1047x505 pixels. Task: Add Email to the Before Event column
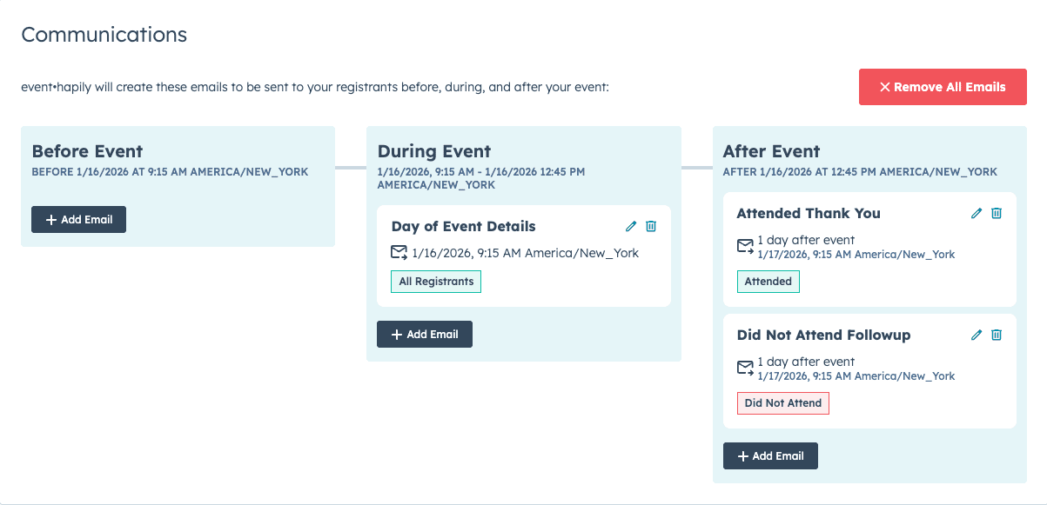coord(78,220)
